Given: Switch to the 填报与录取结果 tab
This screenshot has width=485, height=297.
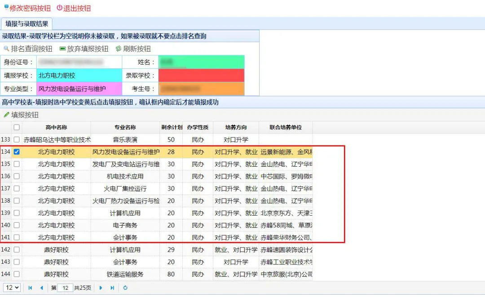Looking at the screenshot, I should pyautogui.click(x=27, y=24).
